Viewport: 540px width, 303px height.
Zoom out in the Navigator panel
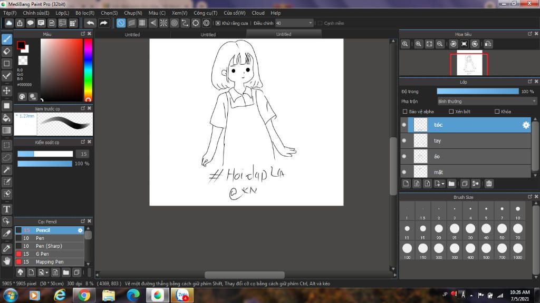click(x=440, y=44)
